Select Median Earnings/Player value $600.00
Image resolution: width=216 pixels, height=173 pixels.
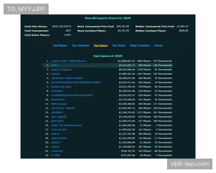tap(184, 31)
